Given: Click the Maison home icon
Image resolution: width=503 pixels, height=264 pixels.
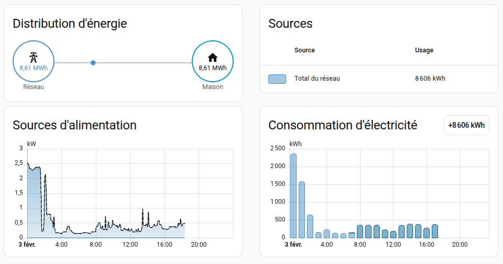Looking at the screenshot, I should click(x=213, y=57).
